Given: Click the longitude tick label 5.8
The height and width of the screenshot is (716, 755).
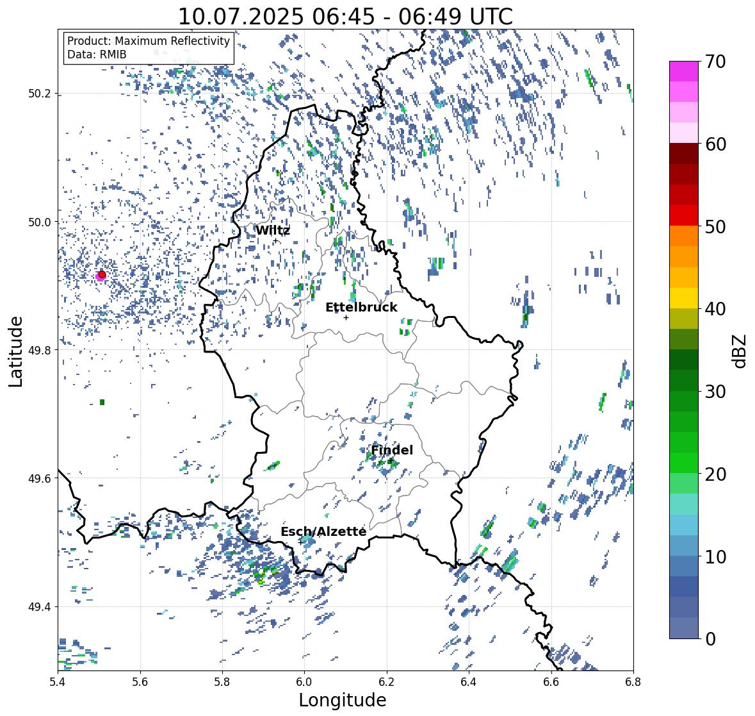Looking at the screenshot, I should tap(222, 682).
